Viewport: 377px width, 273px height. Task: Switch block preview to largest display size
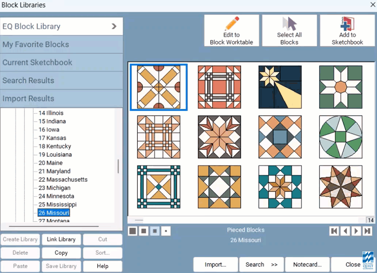click(132, 231)
